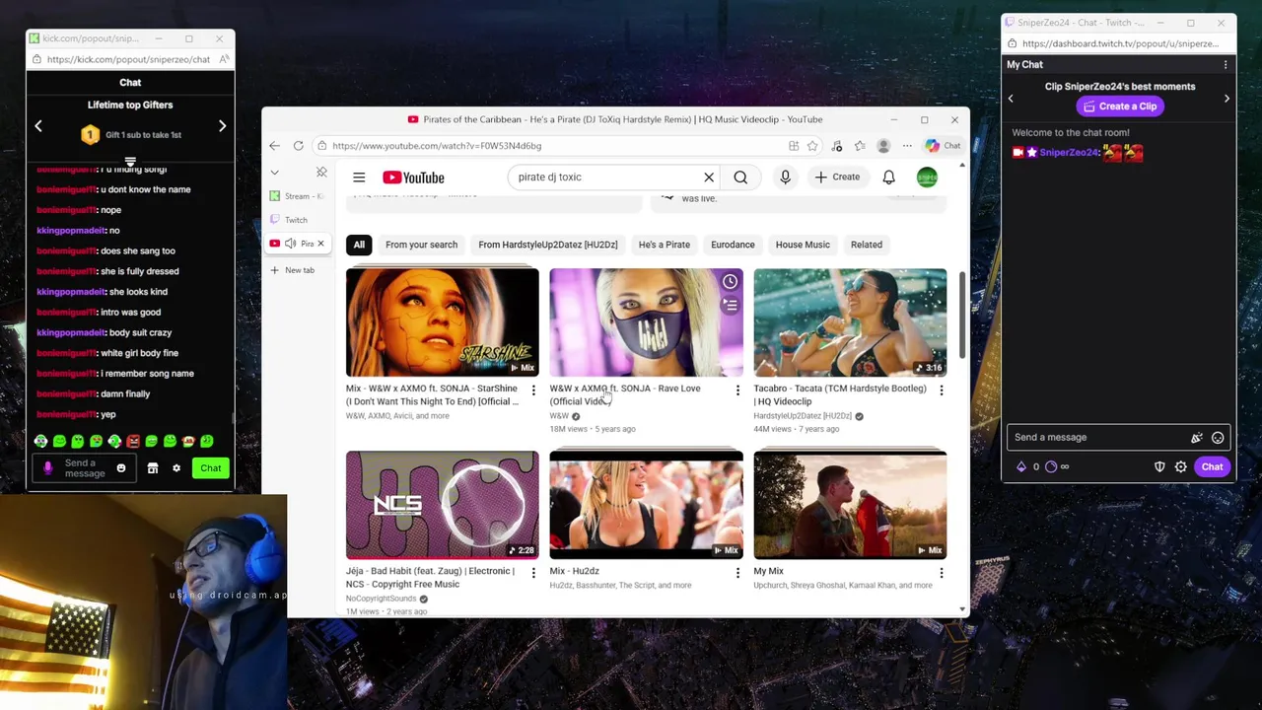Viewport: 1262px width, 710px height.
Task: Go to previous Kick top gifters panel
Action: point(38,126)
